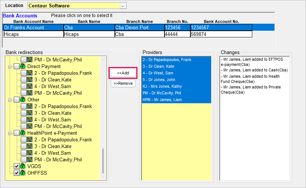Select provider 5 - Dr Jones, John

(x=176, y=80)
